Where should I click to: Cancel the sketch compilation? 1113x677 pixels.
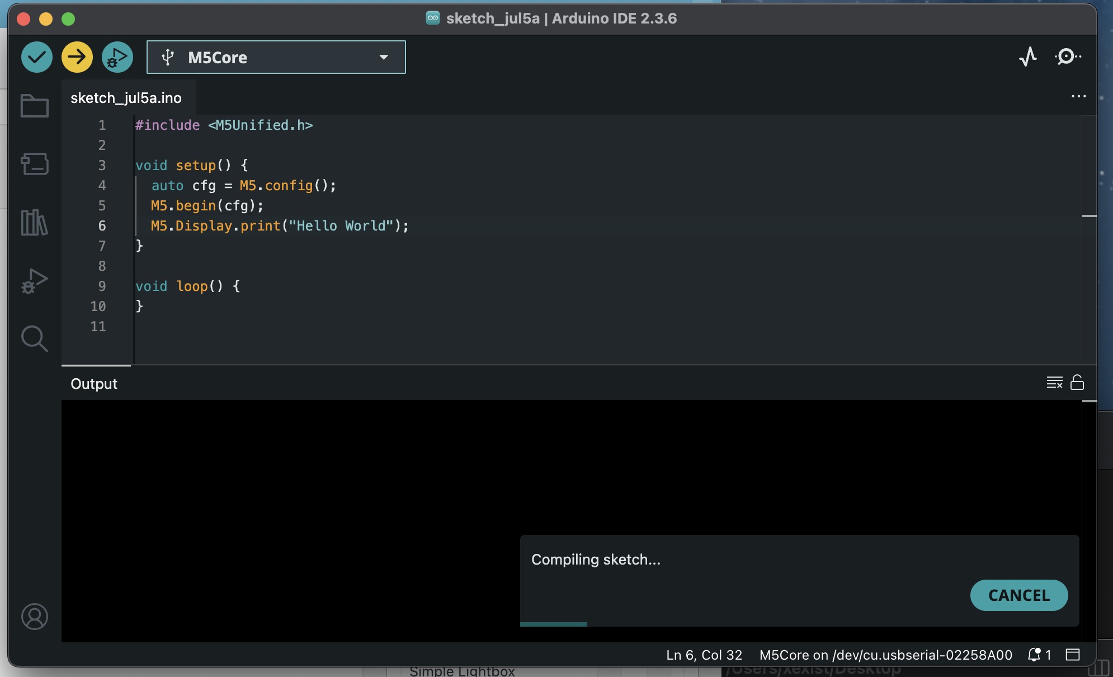[1019, 595]
